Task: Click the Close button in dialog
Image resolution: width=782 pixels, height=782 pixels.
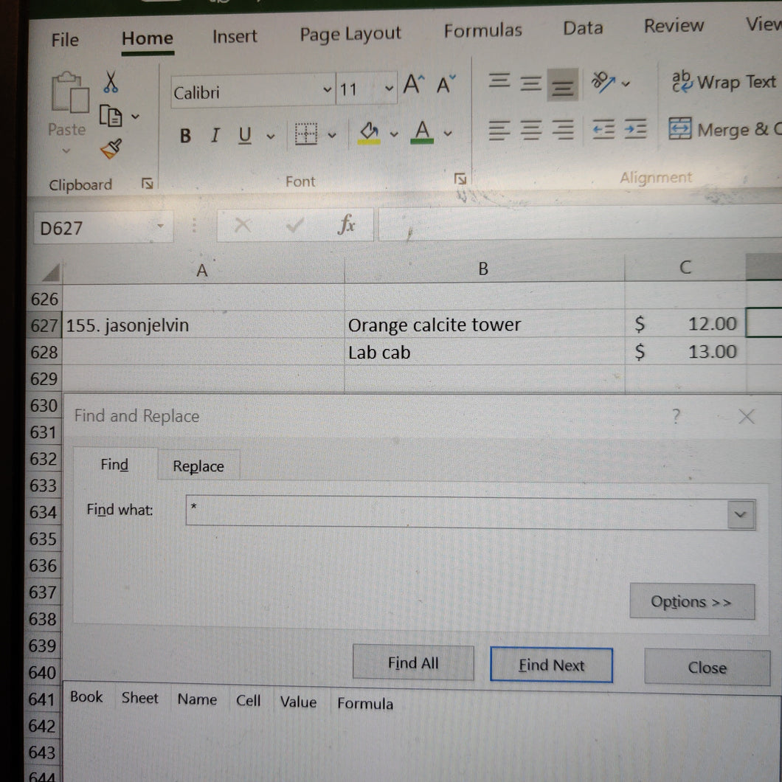Action: (707, 668)
